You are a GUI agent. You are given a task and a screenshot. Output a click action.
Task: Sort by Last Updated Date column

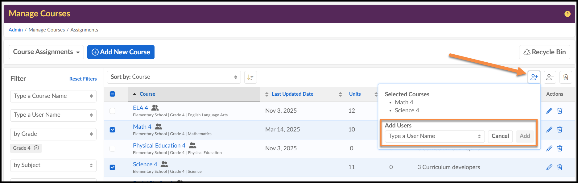tap(292, 94)
